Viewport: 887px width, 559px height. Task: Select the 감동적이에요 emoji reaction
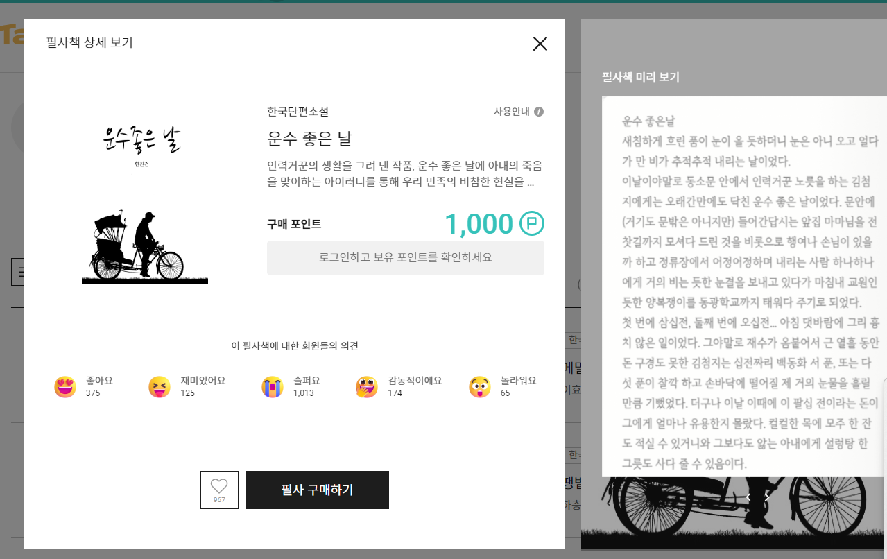[x=366, y=386]
